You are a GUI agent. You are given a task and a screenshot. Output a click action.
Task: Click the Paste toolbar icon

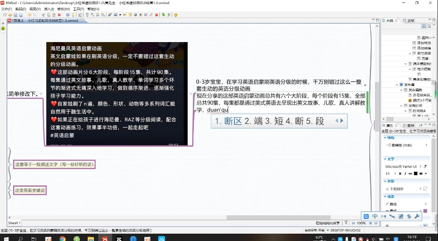tap(54, 15)
